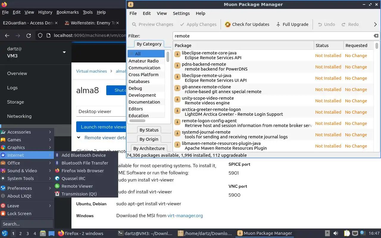Click Undo in Muon toolbar
The width and height of the screenshot is (381, 238).
coord(326,24)
